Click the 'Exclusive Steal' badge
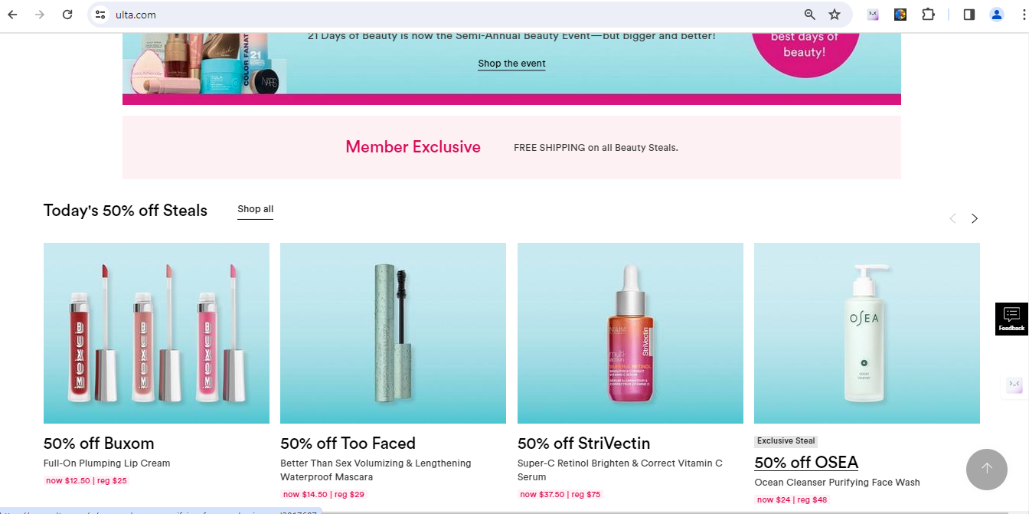The image size is (1029, 514). [786, 441]
